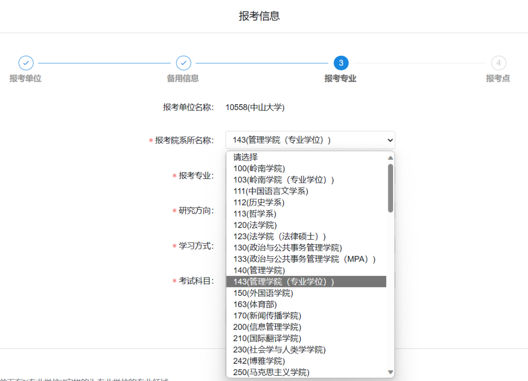Click the dropdown list scrollbar thumb
This screenshot has height=381, width=528.
tap(390, 188)
